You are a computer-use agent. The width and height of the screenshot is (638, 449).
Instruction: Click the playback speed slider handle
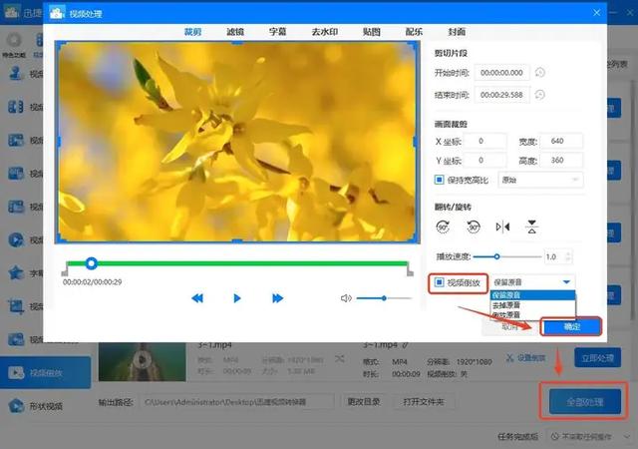tap(496, 256)
